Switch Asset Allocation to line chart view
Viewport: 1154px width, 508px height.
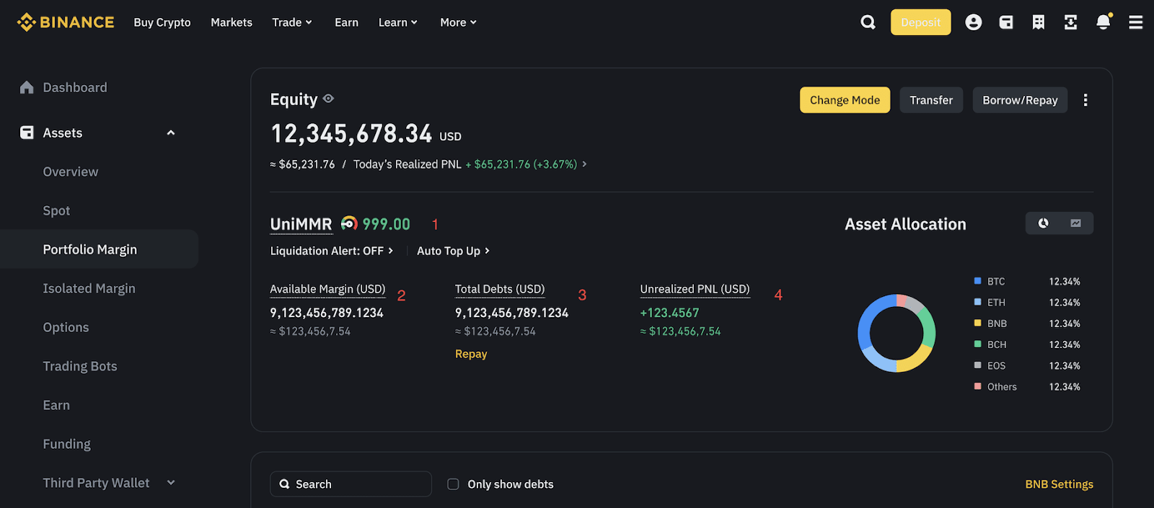1075,223
